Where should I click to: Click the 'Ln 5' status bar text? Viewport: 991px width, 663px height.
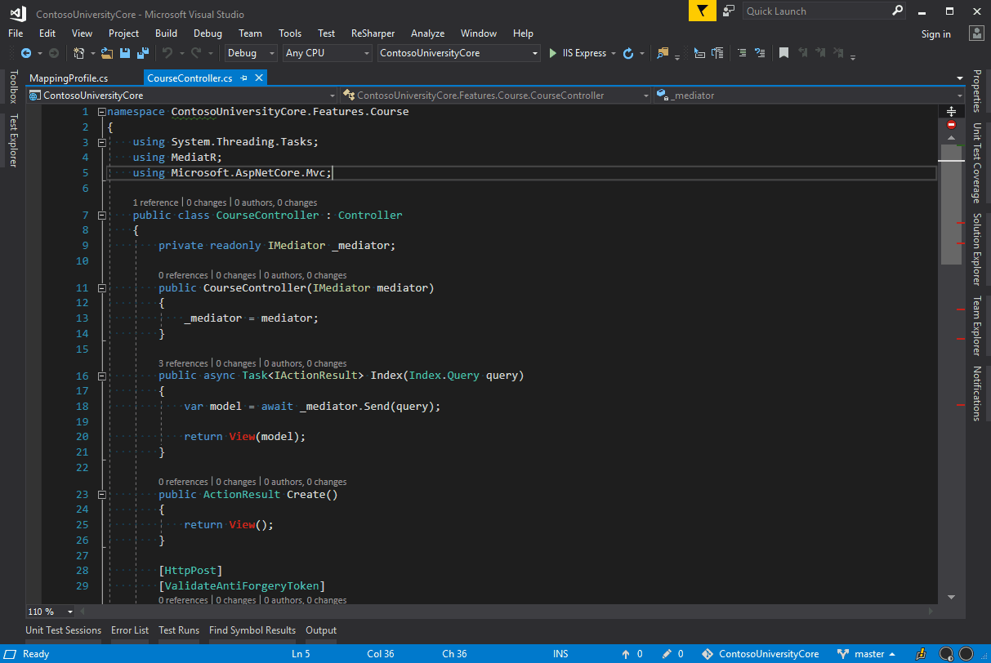301,654
